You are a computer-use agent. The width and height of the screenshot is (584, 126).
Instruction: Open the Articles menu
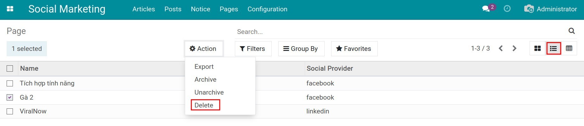pos(144,9)
